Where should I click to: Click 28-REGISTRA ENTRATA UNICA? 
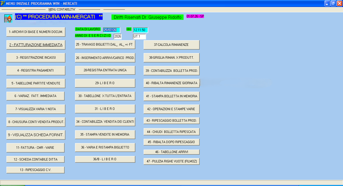pyautogui.click(x=105, y=70)
